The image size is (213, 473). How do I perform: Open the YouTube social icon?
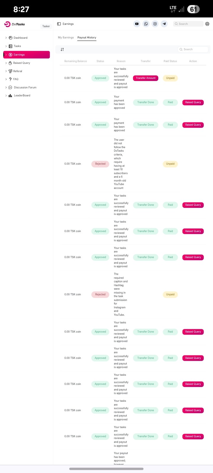click(x=137, y=24)
